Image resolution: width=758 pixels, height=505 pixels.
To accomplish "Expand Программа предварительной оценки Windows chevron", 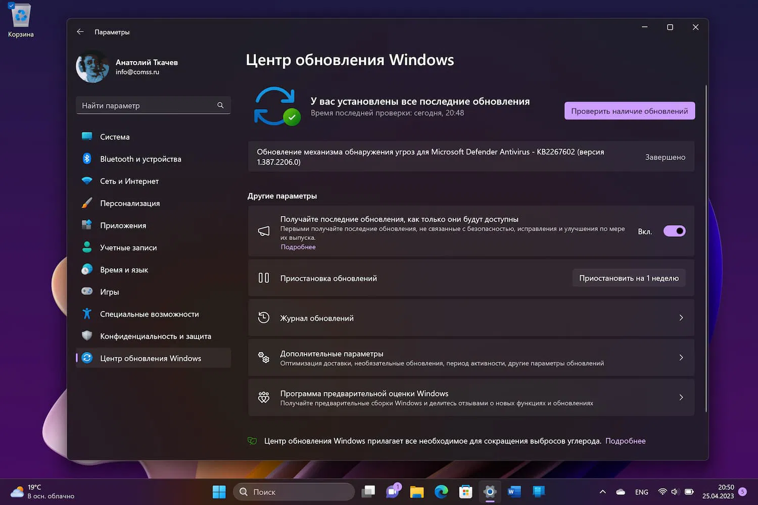I will pyautogui.click(x=681, y=397).
